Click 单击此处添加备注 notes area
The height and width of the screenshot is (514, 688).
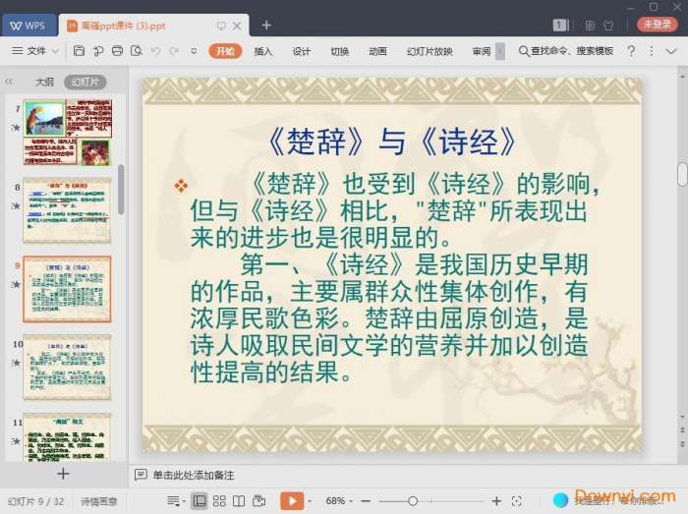click(193, 476)
